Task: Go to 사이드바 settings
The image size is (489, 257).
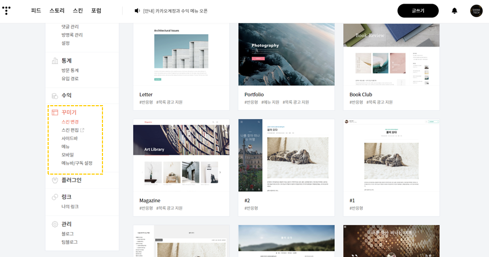Action: pos(69,138)
